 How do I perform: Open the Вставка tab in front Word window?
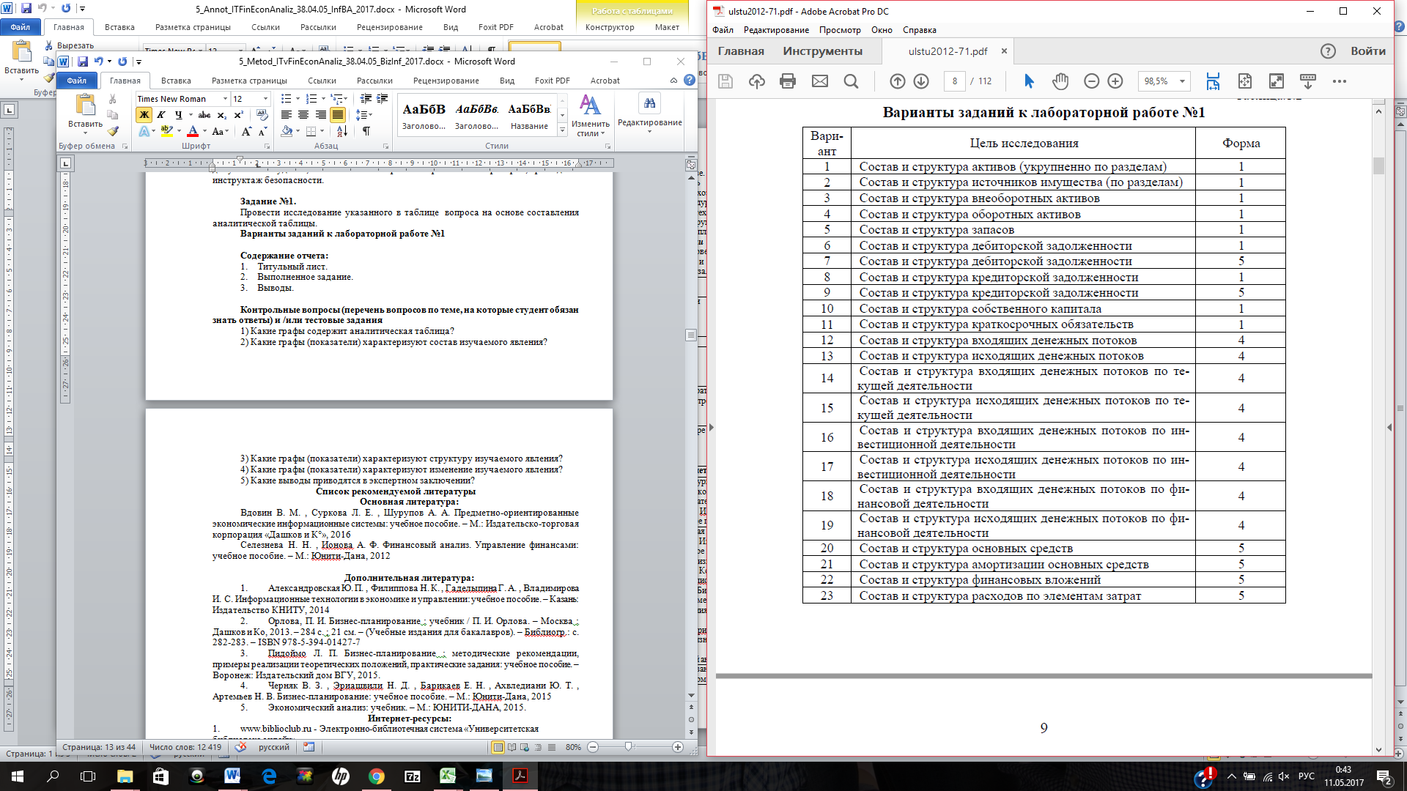tap(176, 81)
